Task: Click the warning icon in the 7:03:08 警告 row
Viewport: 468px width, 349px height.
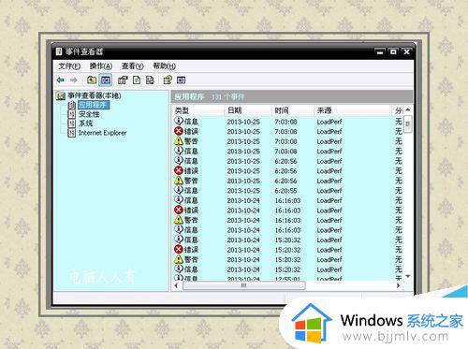Action: click(179, 141)
